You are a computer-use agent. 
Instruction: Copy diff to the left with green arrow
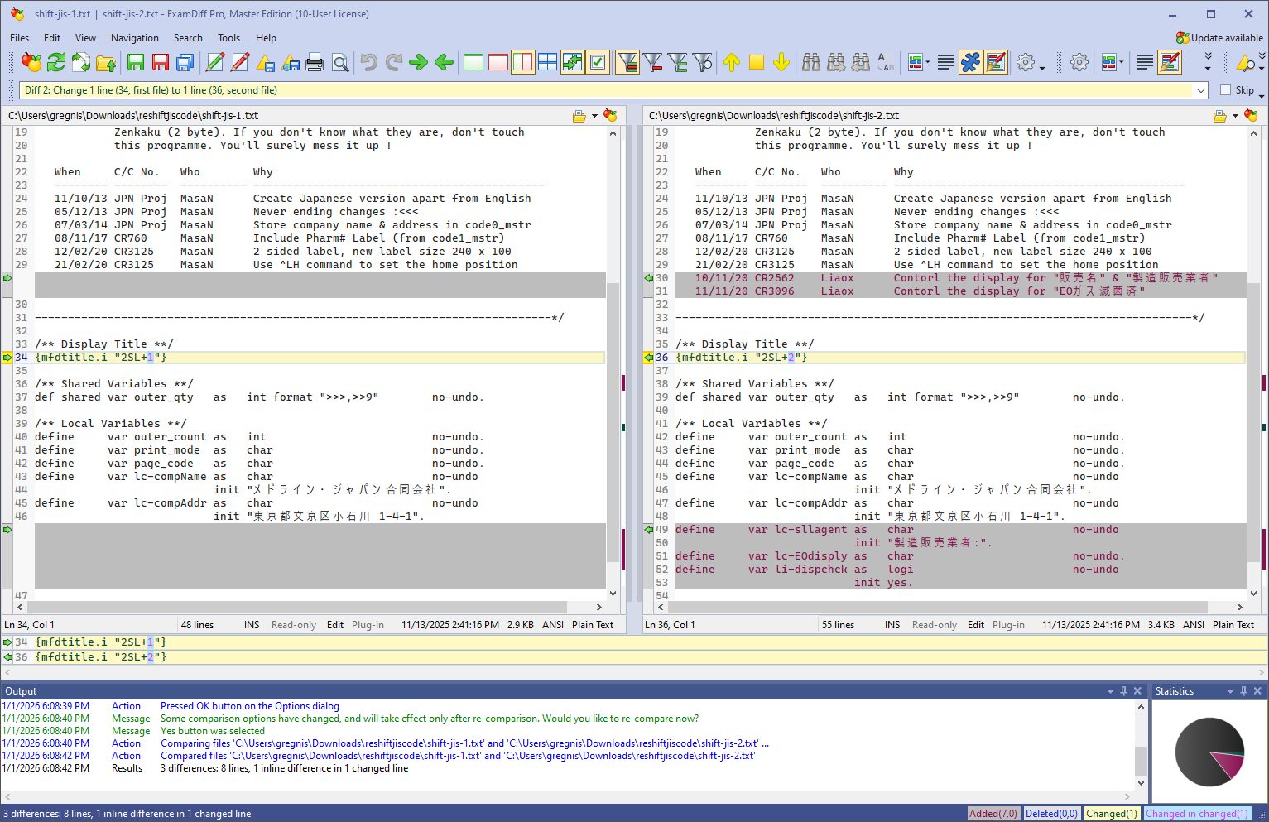(444, 62)
